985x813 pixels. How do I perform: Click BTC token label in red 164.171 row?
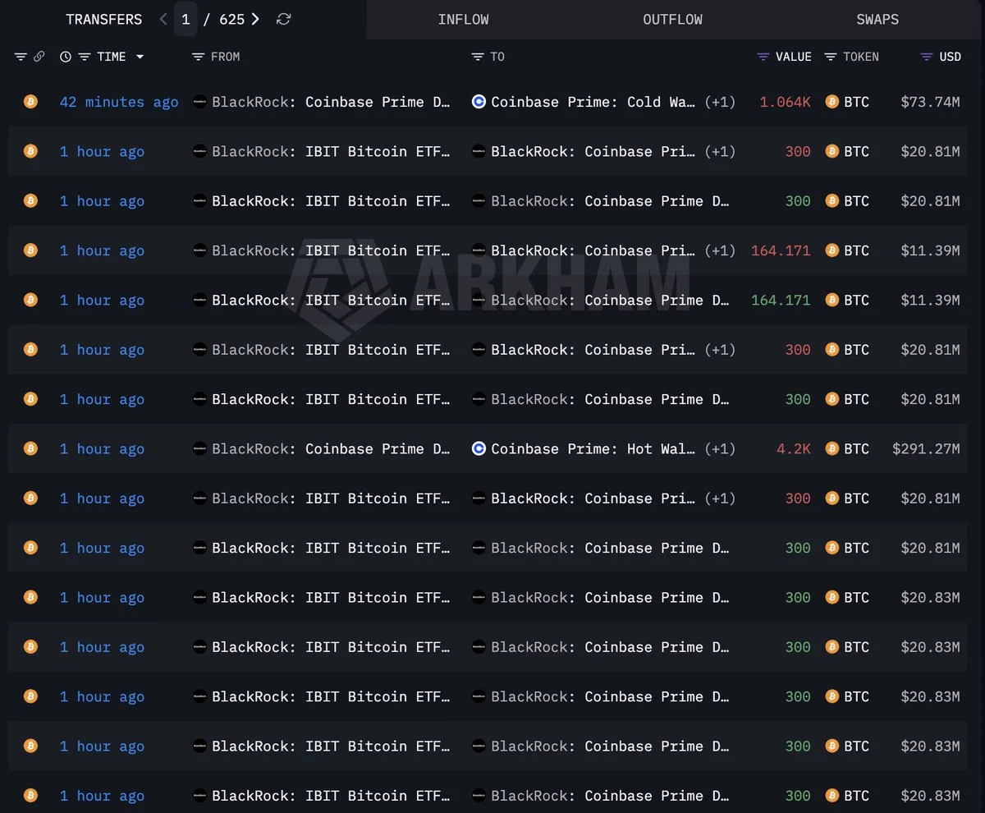[856, 250]
